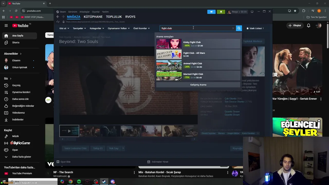Open the Yardım menu

(105, 12)
